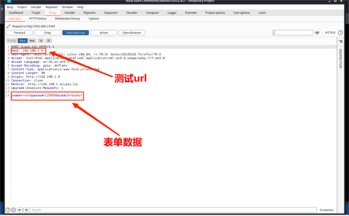Open the Project menu

(22, 7)
